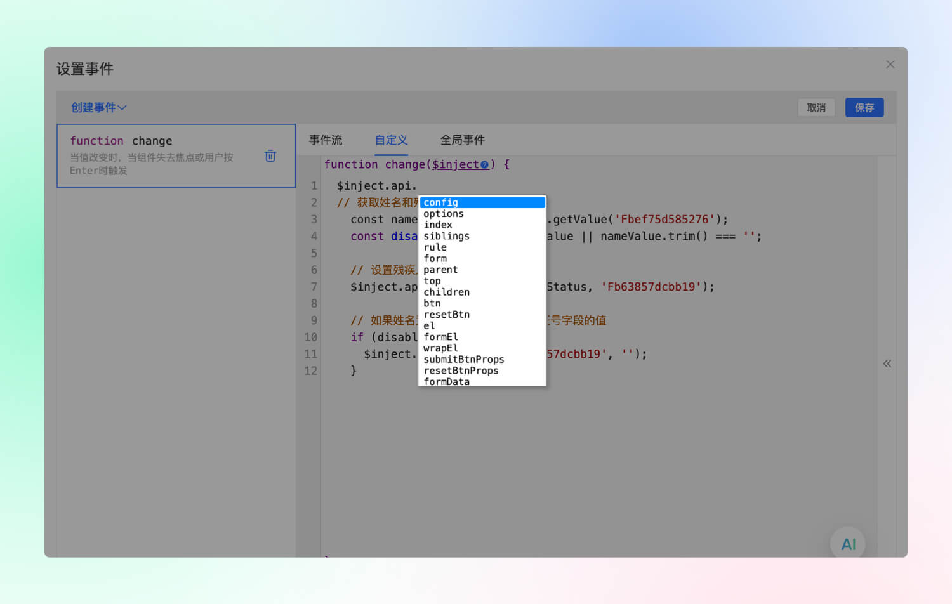
Task: Select formEl suggestion
Action: tap(482, 337)
